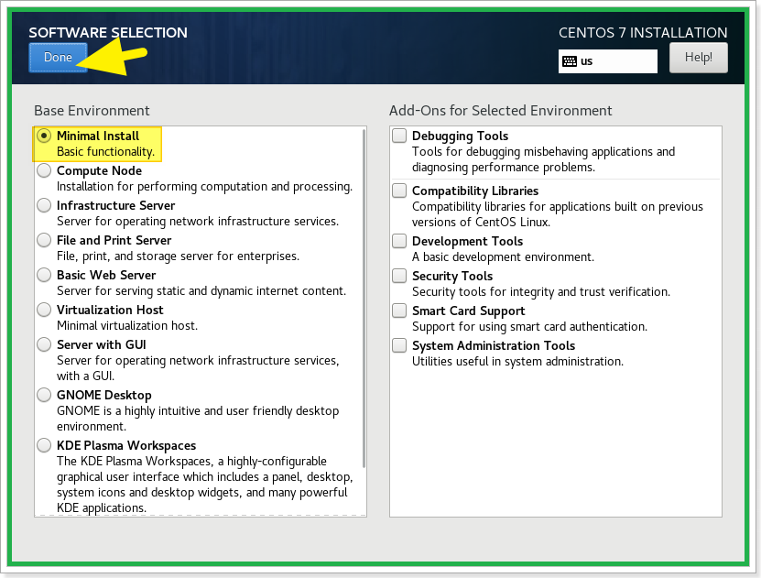The height and width of the screenshot is (578, 761).
Task: Click the "KDE Plasma Workspaces" label
Action: [x=126, y=445]
